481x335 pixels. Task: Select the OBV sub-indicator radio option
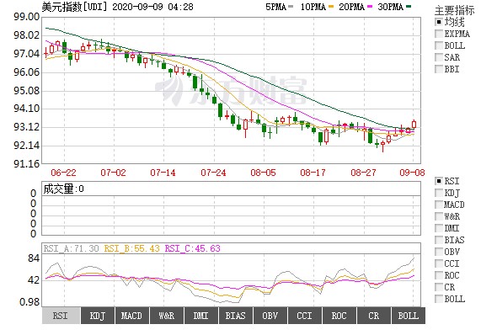pos(439,252)
